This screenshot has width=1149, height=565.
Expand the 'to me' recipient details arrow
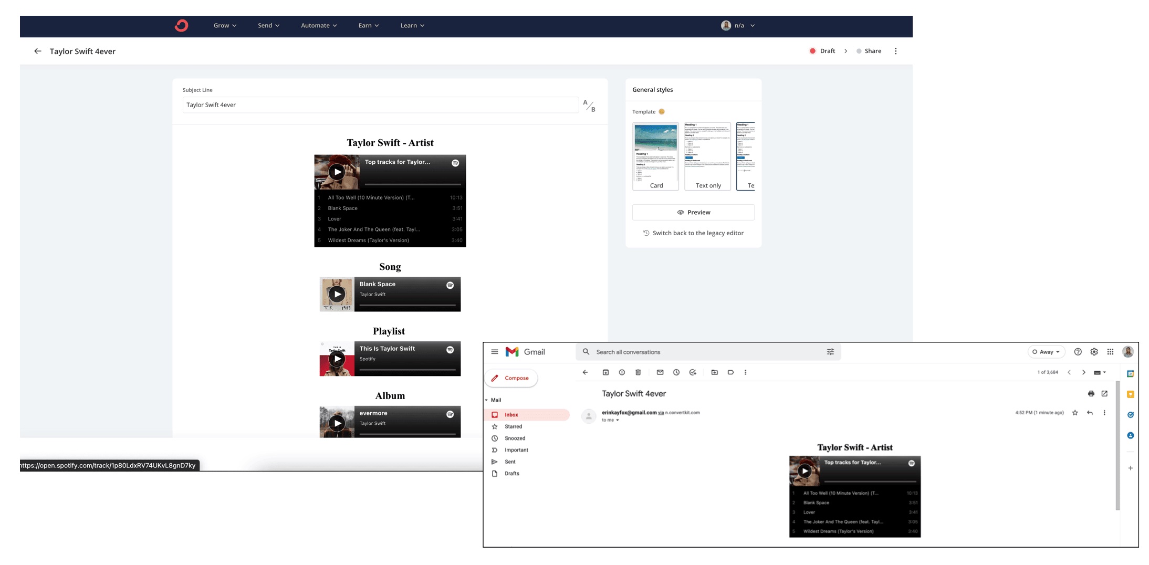pos(618,420)
